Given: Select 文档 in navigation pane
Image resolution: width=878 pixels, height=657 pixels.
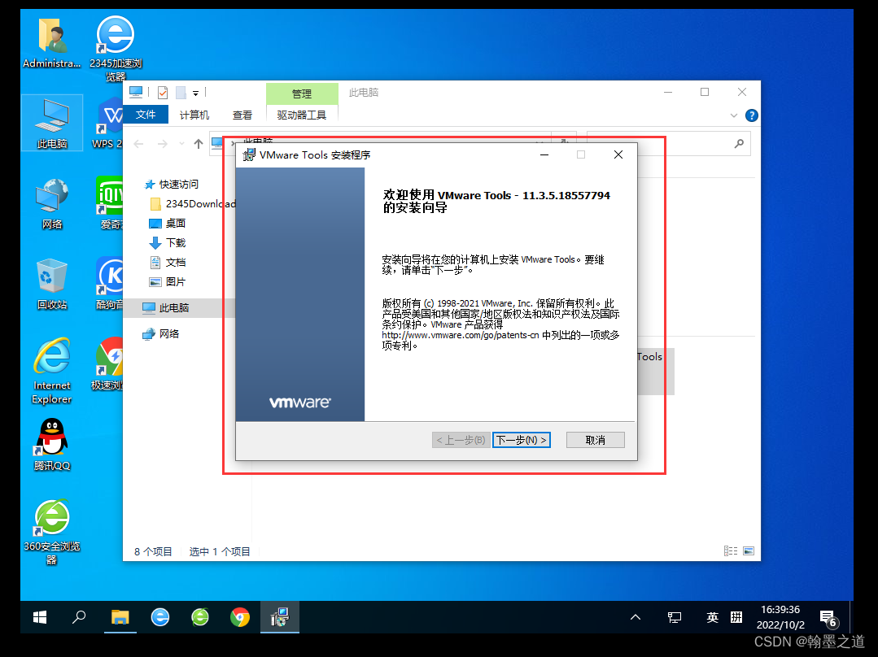Looking at the screenshot, I should 167,263.
